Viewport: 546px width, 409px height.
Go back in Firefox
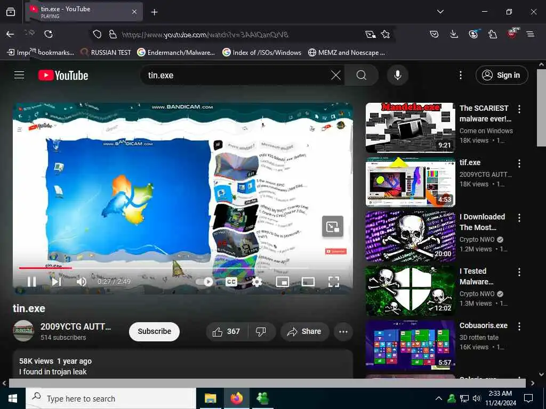click(10, 34)
